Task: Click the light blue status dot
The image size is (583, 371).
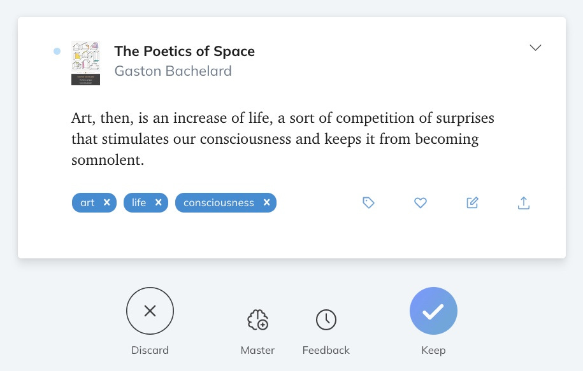Action: pos(57,52)
